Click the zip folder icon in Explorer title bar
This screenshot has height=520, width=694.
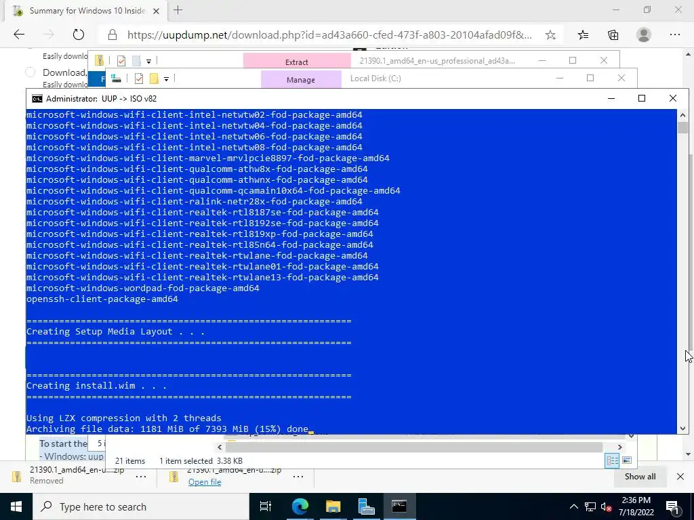click(x=99, y=60)
